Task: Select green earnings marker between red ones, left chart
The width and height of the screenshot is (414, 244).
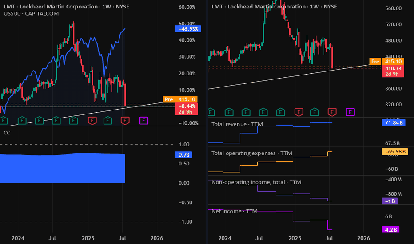Action: coord(108,121)
